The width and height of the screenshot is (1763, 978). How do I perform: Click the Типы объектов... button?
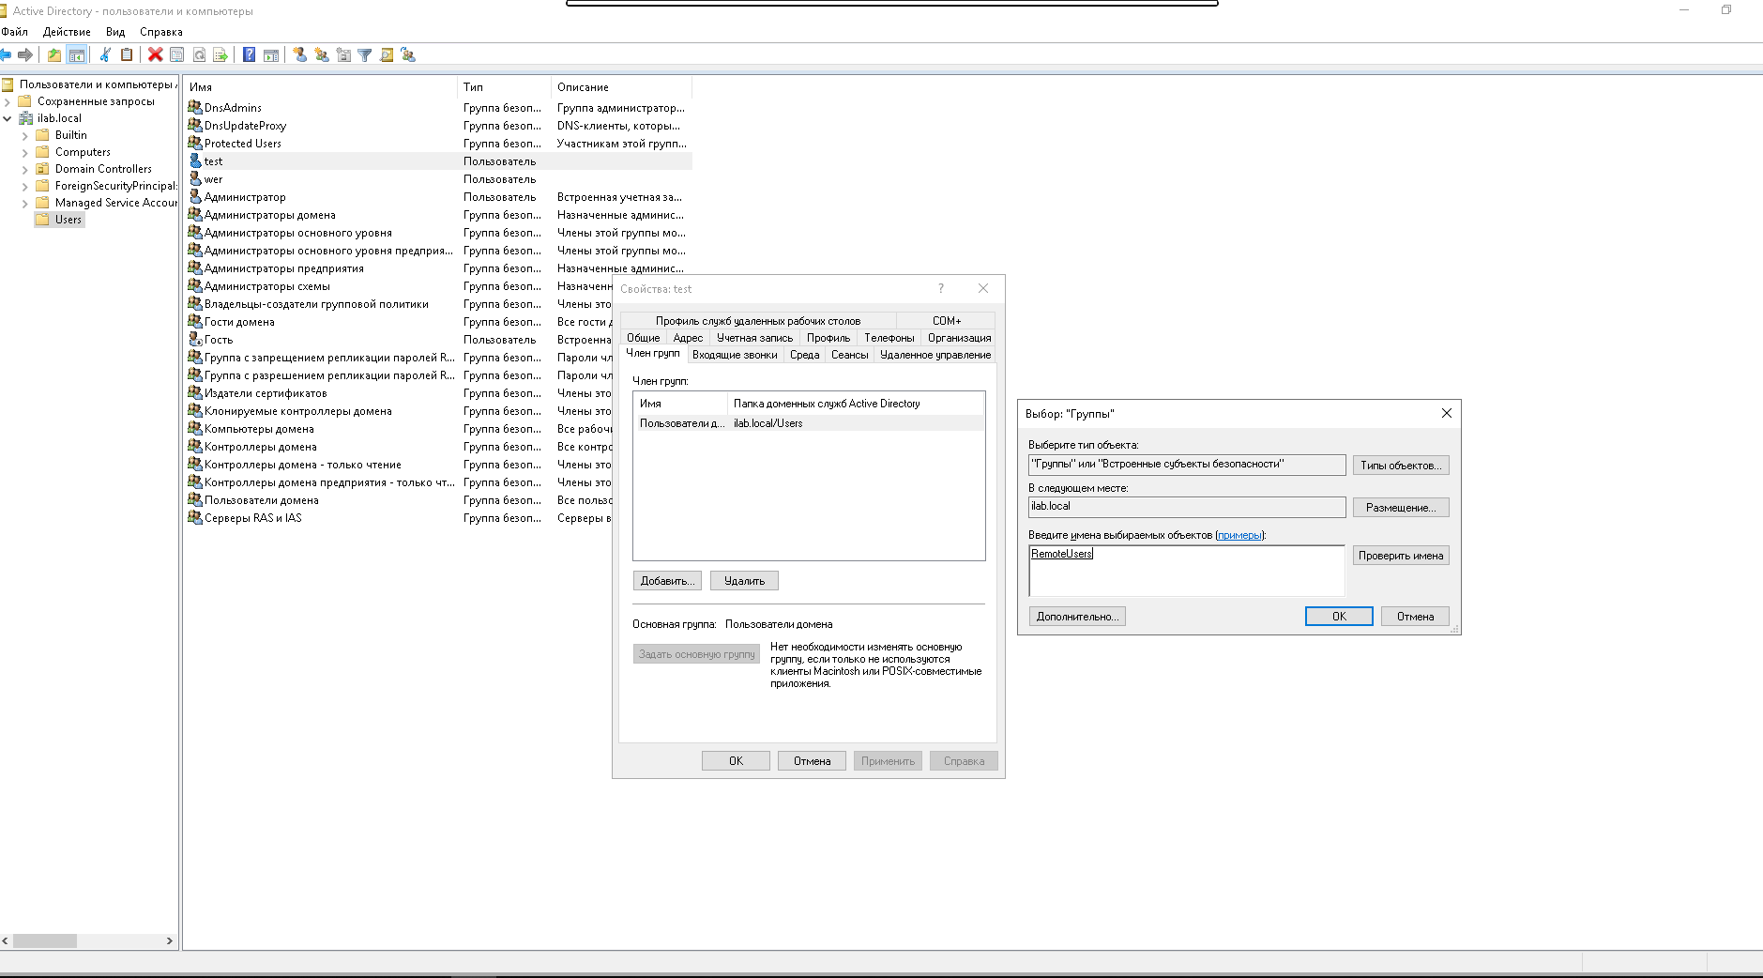pos(1401,466)
